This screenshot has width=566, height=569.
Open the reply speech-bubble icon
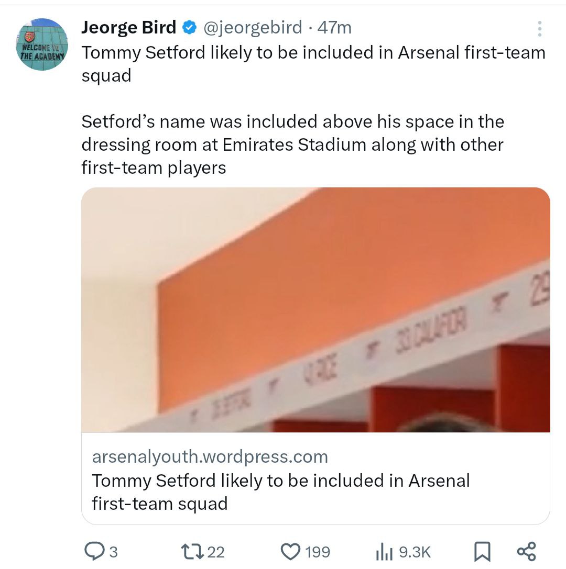point(95,551)
